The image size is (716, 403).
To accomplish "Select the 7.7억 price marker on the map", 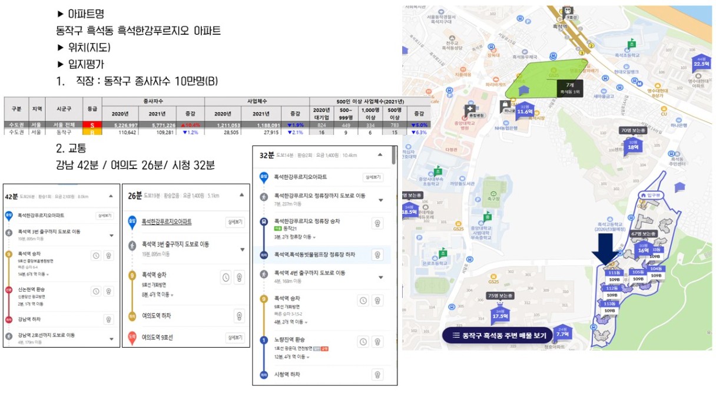I will pos(562,332).
